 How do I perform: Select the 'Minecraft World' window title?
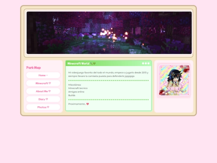point(78,64)
